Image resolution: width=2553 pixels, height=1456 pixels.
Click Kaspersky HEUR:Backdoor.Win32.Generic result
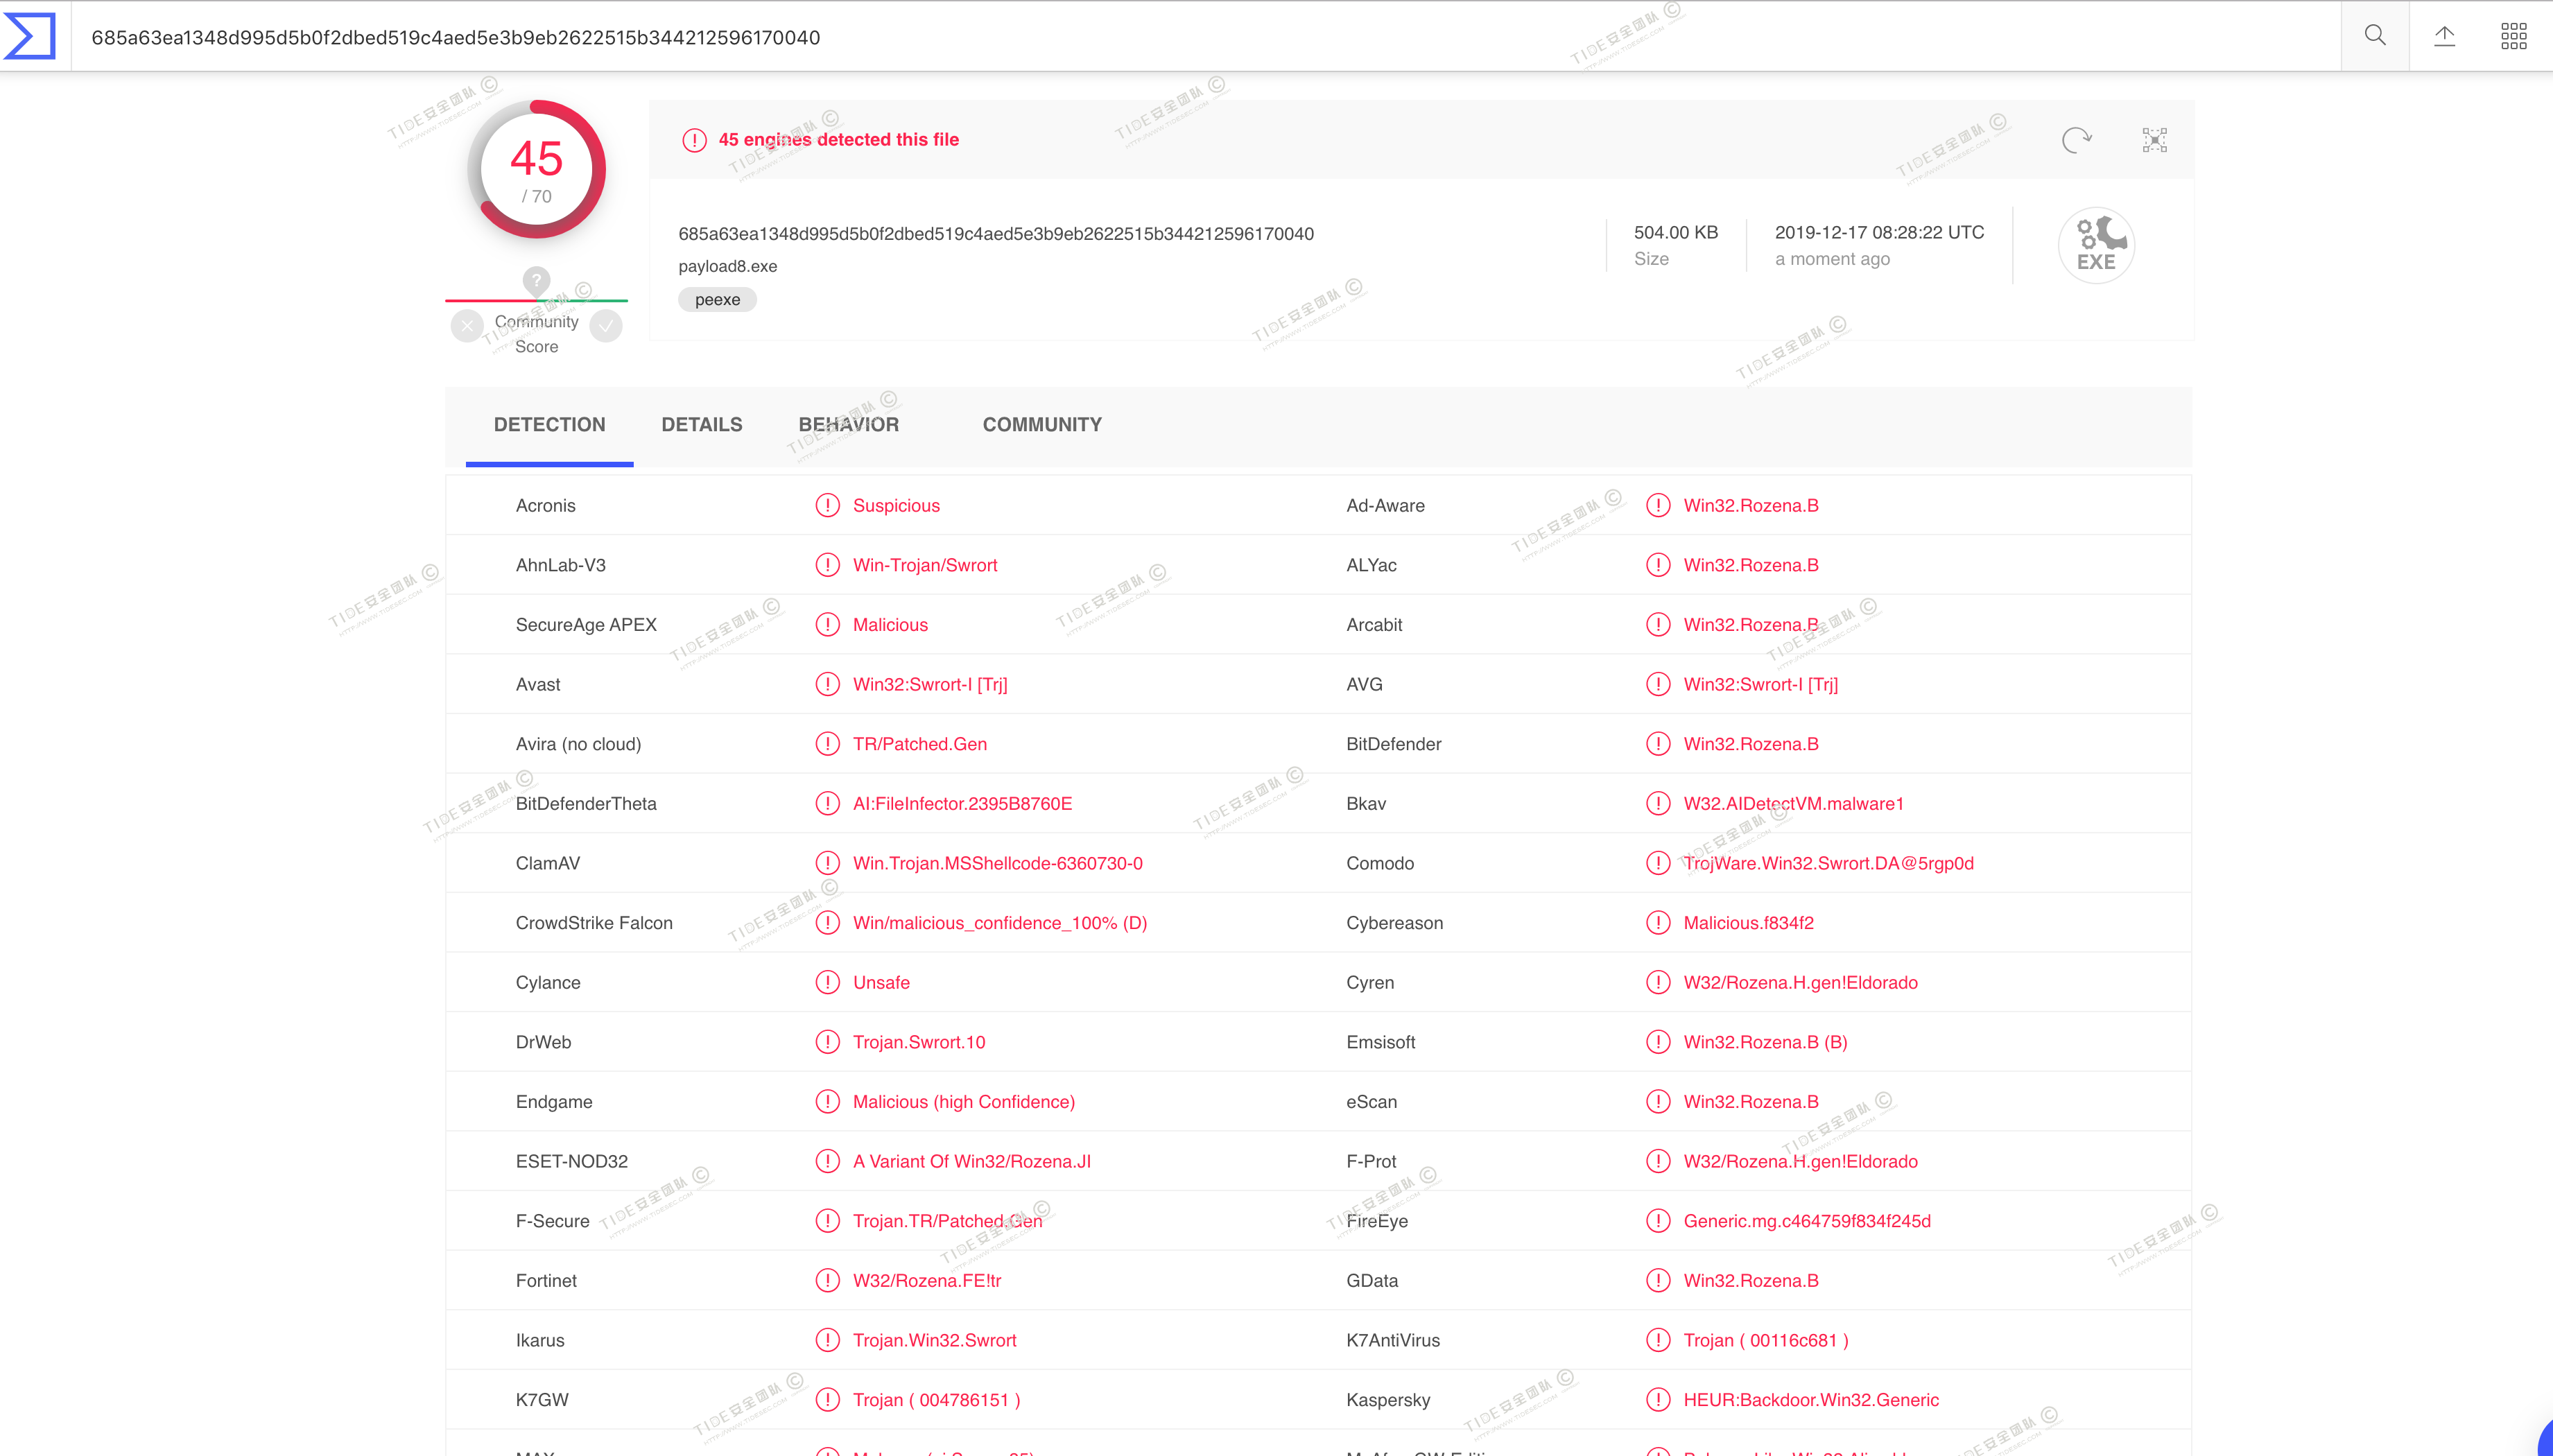(1810, 1400)
